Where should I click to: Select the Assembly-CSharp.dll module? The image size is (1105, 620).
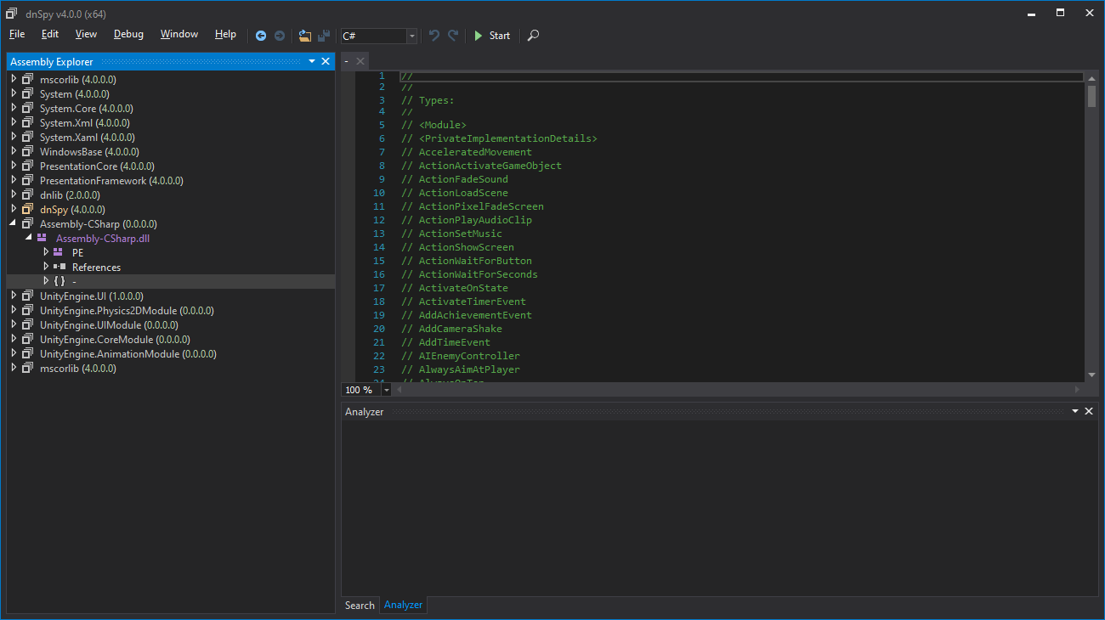tap(102, 239)
